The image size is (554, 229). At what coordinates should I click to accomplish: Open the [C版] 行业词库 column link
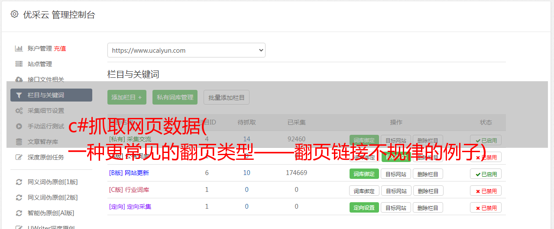click(x=129, y=190)
